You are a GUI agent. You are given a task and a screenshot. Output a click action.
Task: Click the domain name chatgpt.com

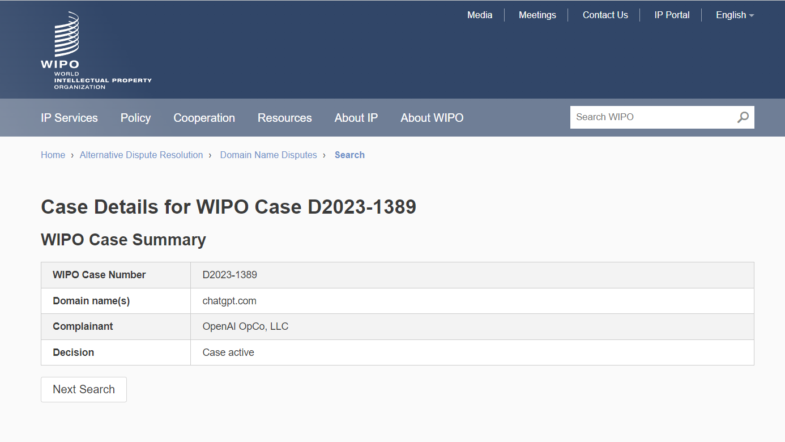click(229, 301)
